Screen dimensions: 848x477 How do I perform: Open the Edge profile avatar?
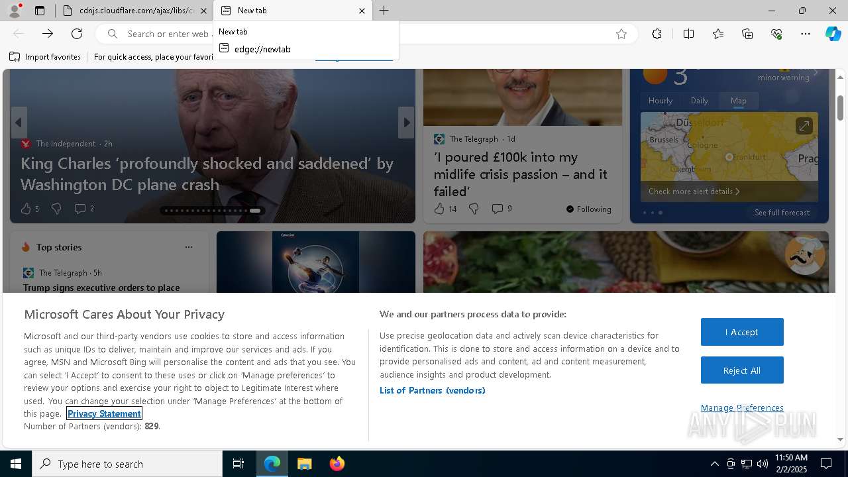15,11
